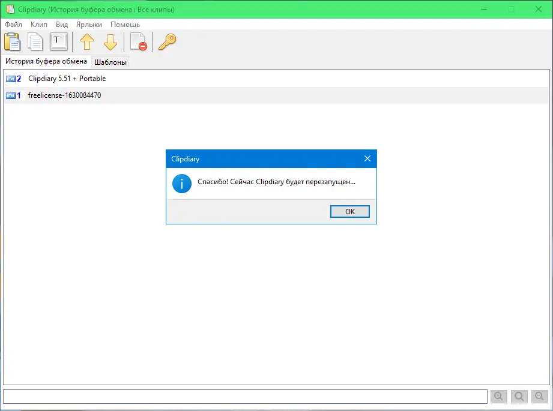The image size is (553, 411).
Task: Click the Clipdiary app icon in the title bar
Action: pos(10,9)
